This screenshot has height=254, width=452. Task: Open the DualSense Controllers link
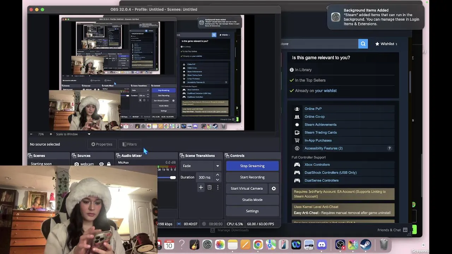[x=321, y=180]
